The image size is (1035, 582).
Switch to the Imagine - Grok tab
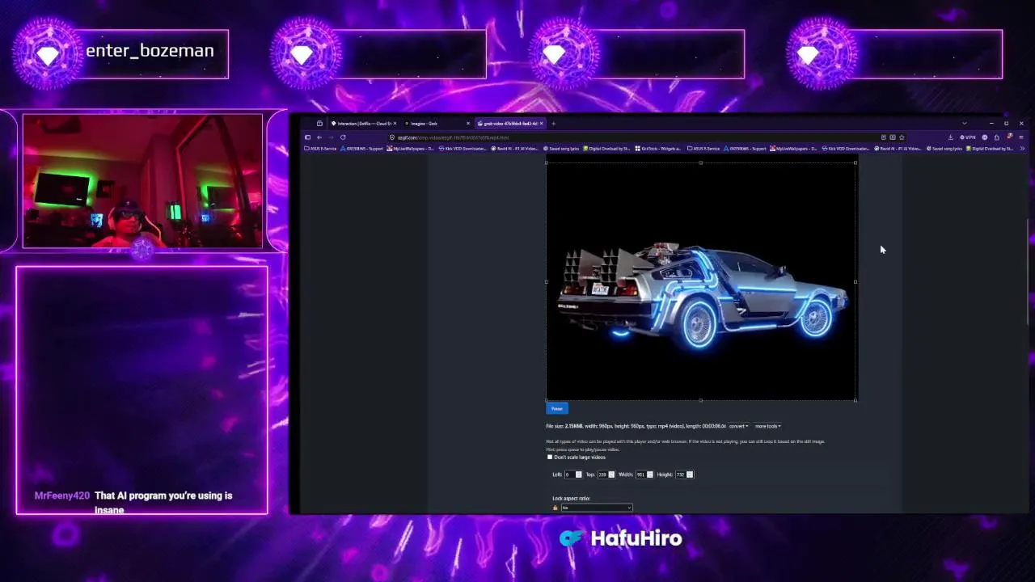(437, 124)
